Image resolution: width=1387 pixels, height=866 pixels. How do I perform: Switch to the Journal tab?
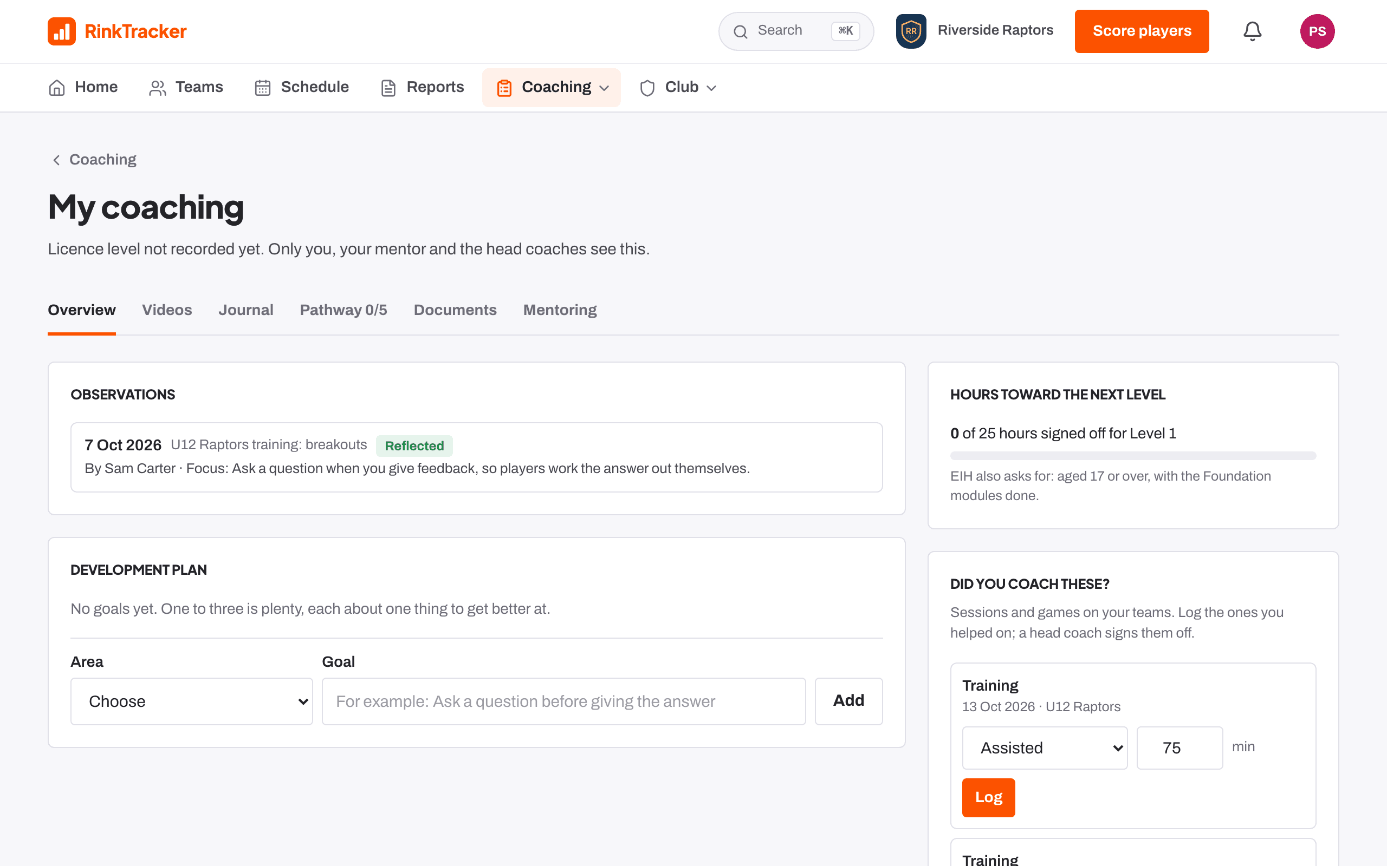(246, 310)
